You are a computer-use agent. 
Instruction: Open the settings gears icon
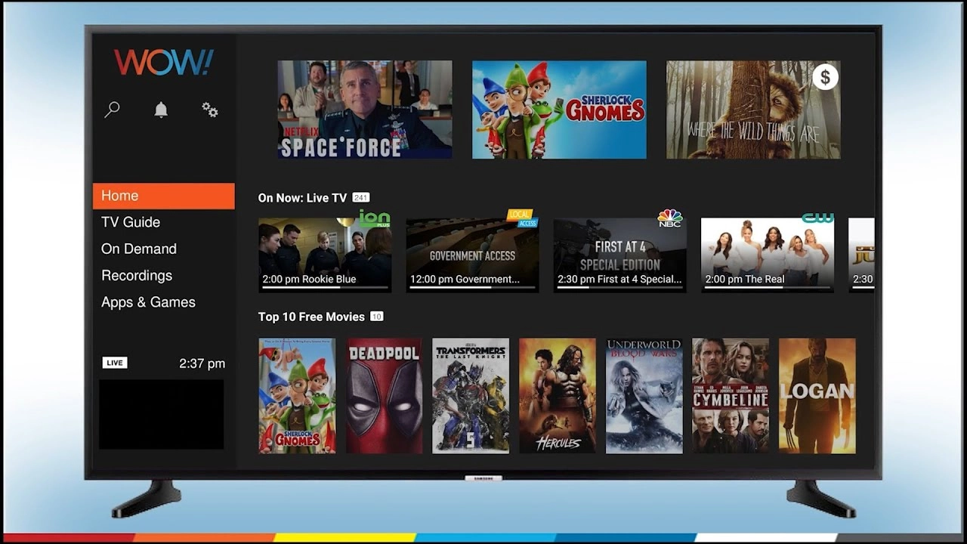point(210,110)
